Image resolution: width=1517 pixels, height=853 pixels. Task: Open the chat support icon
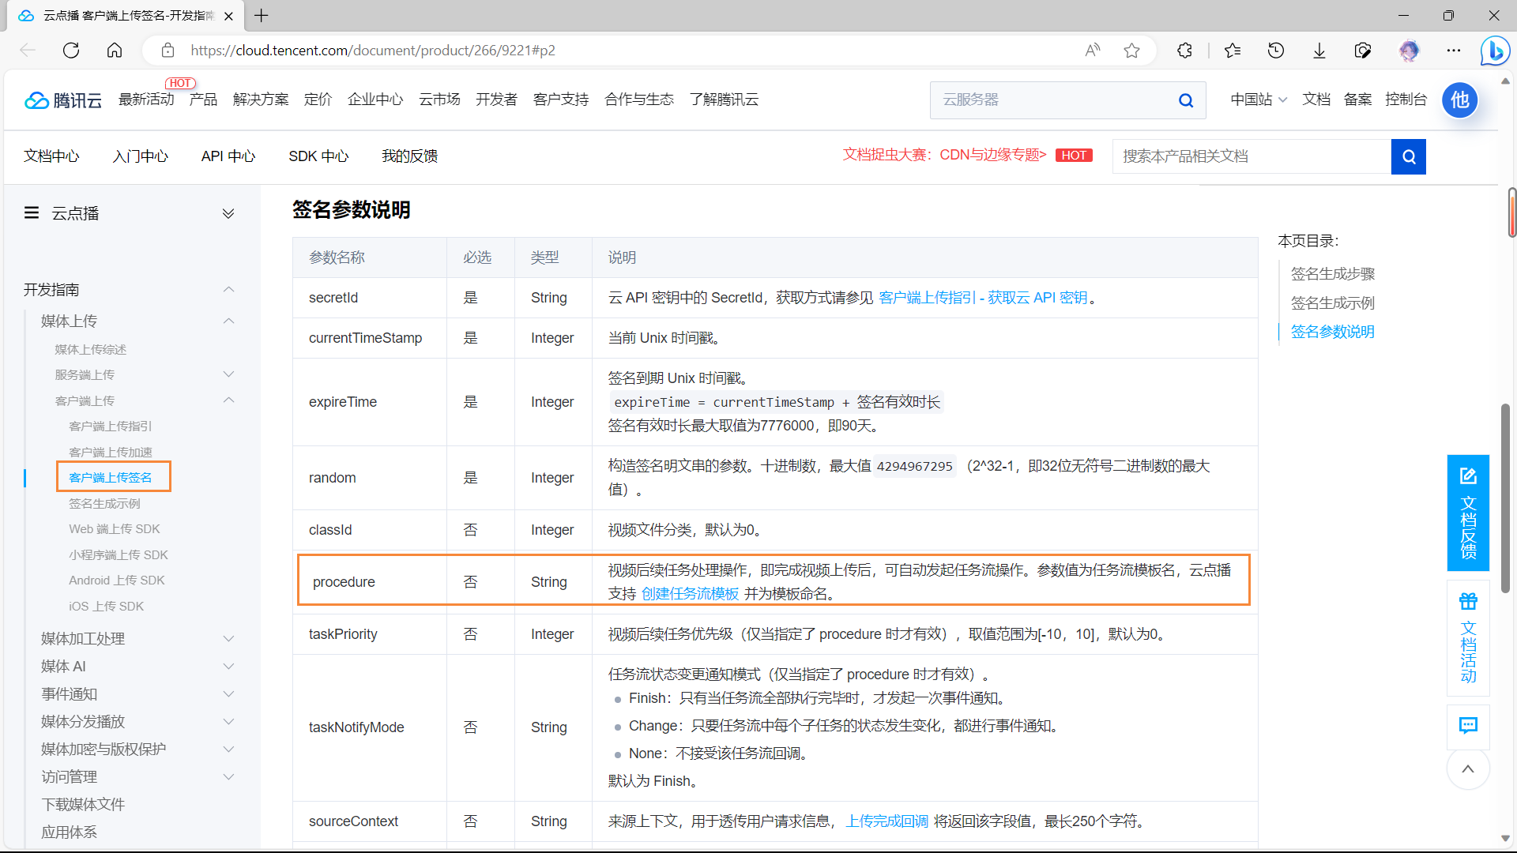(1467, 726)
